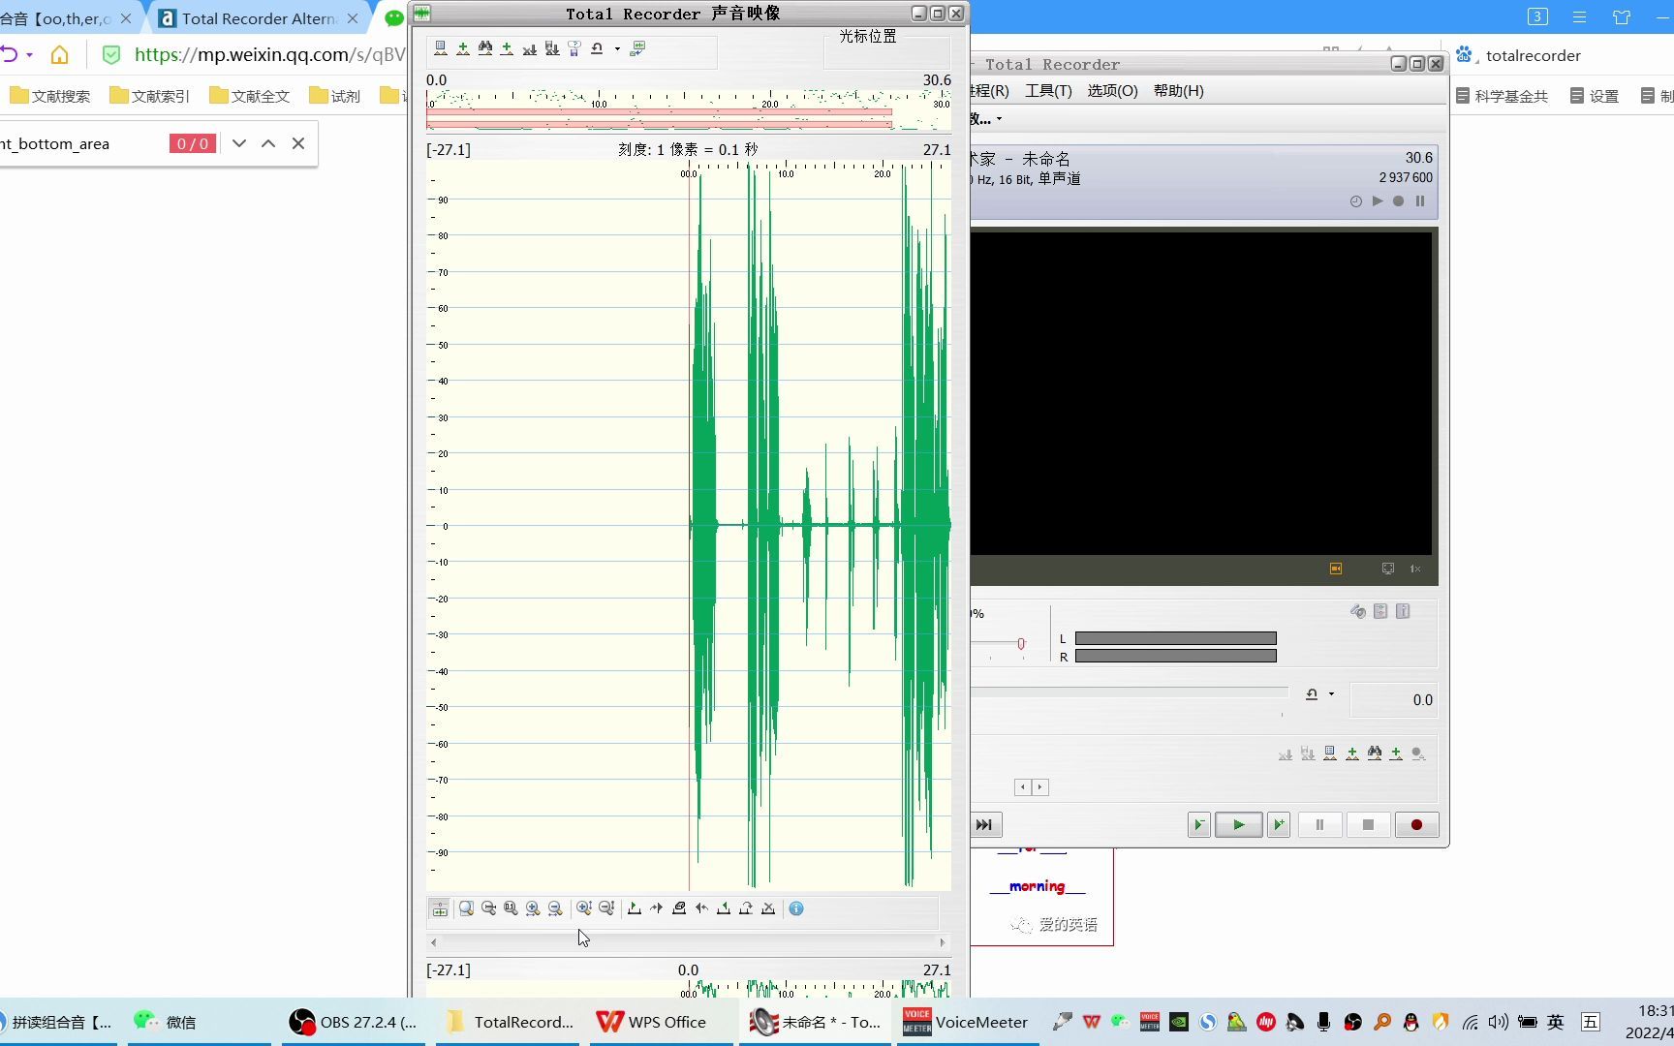This screenshot has height=1046, width=1674.
Task: Open the 帮助(H) menu in Total Recorder
Action: [1178, 90]
